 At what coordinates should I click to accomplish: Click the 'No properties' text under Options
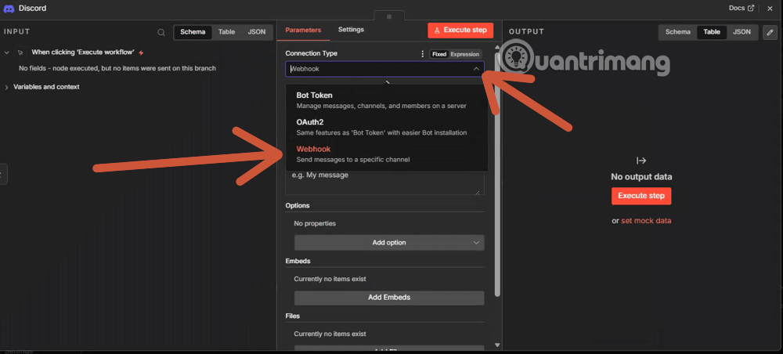click(315, 223)
